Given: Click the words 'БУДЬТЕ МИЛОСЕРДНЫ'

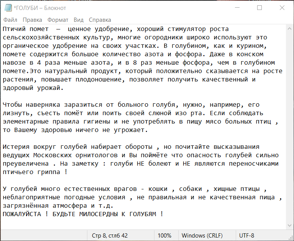Looking at the screenshot, I should coord(85,214).
